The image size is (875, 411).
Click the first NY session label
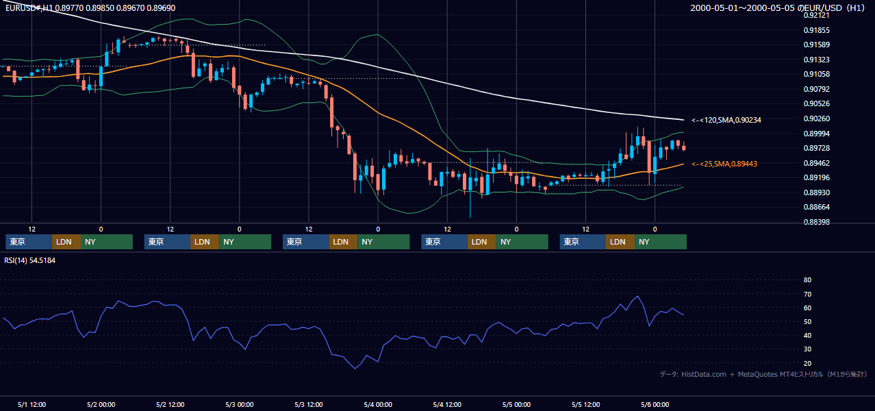click(x=107, y=242)
